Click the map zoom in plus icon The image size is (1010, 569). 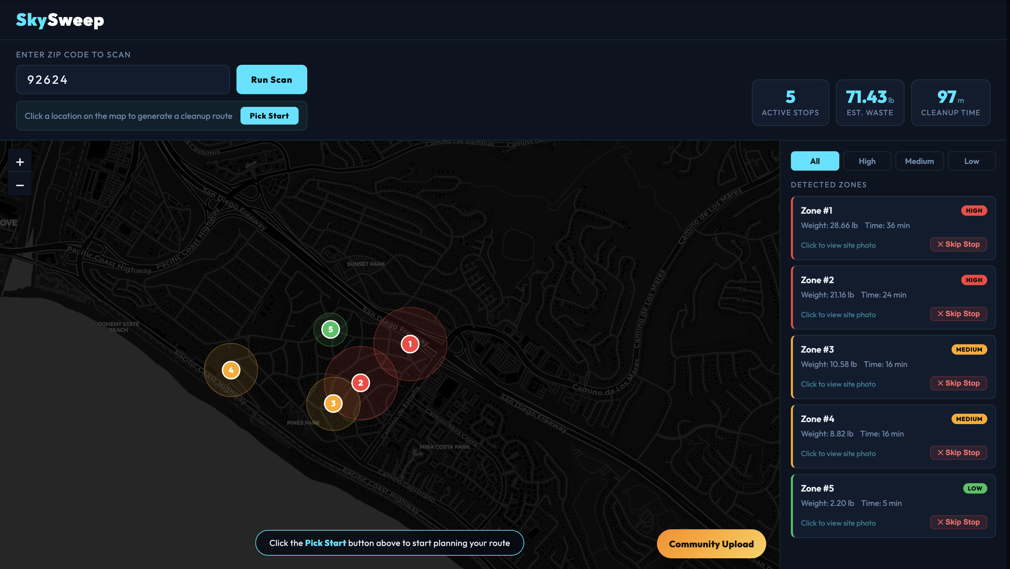pyautogui.click(x=20, y=162)
